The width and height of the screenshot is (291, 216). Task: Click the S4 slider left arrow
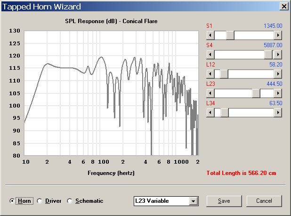(210, 55)
